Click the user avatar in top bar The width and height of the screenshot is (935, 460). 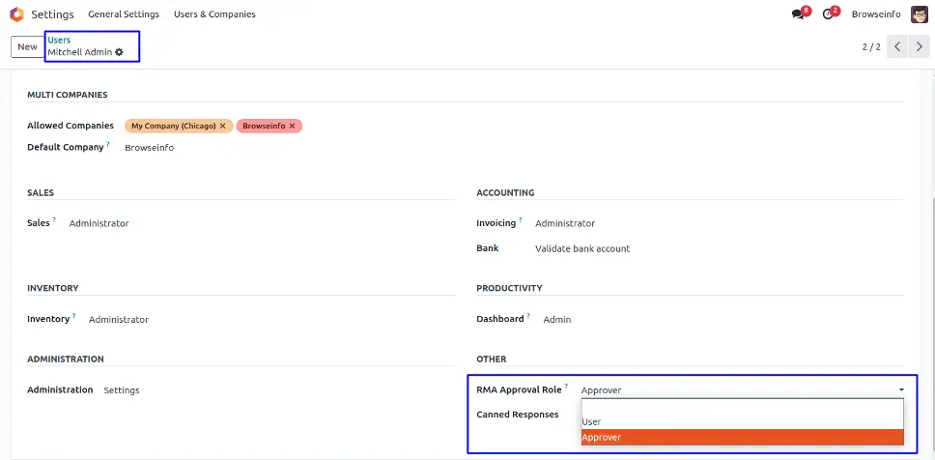(919, 14)
